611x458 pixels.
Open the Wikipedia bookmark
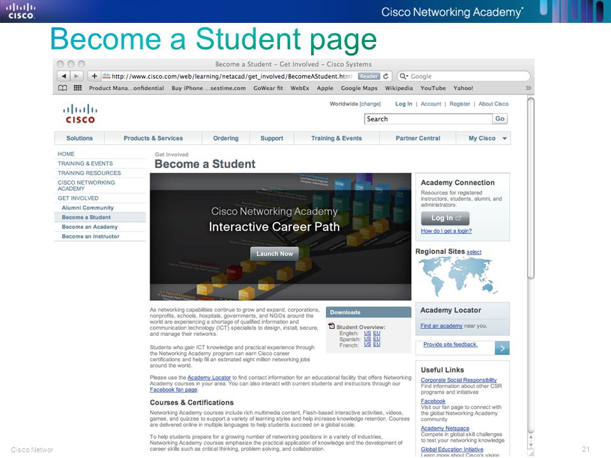(398, 88)
